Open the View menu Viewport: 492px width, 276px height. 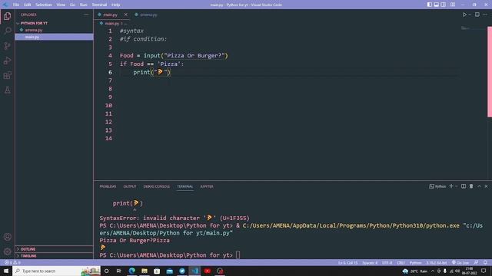(61, 5)
